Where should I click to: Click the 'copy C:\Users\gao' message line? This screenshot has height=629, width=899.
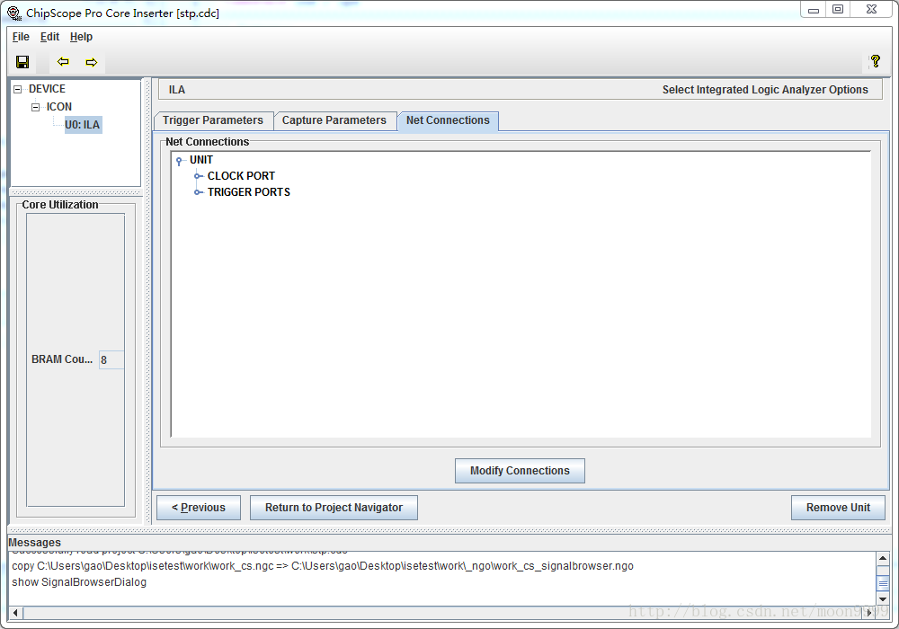click(322, 566)
